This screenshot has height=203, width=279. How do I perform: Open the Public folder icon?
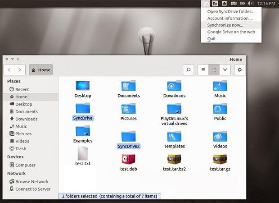coord(220,108)
